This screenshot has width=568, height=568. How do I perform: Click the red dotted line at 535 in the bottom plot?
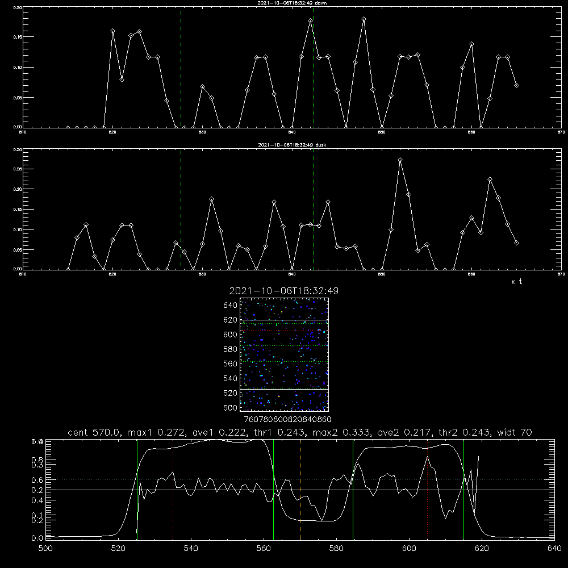[173, 490]
